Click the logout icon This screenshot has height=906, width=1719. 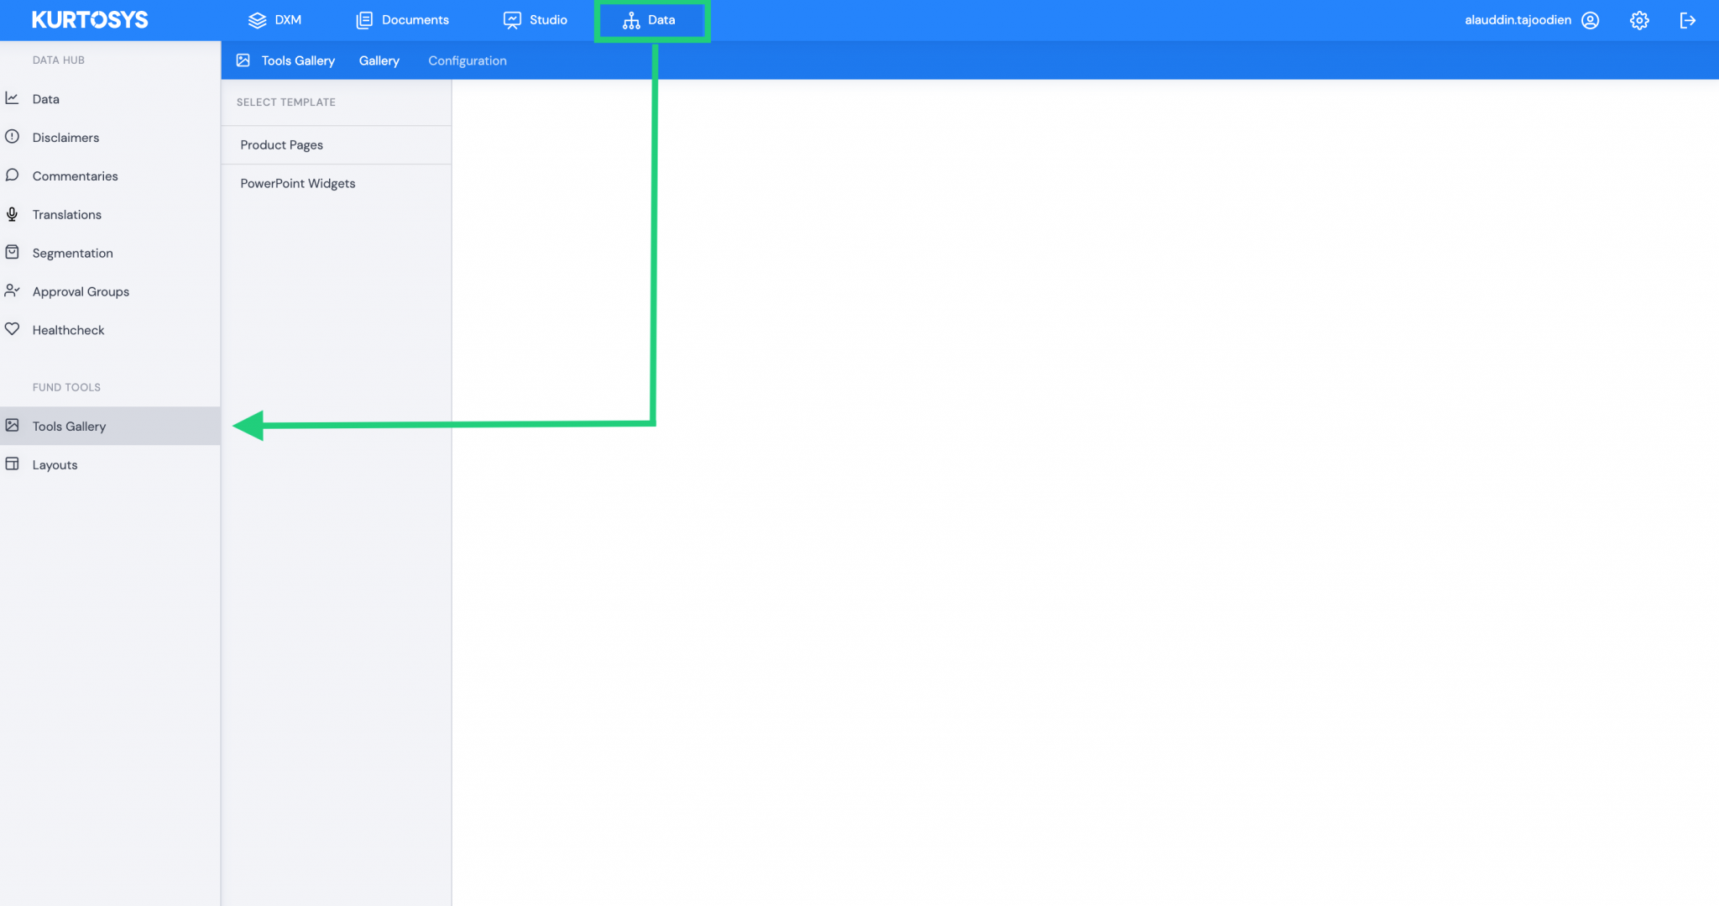(1689, 19)
